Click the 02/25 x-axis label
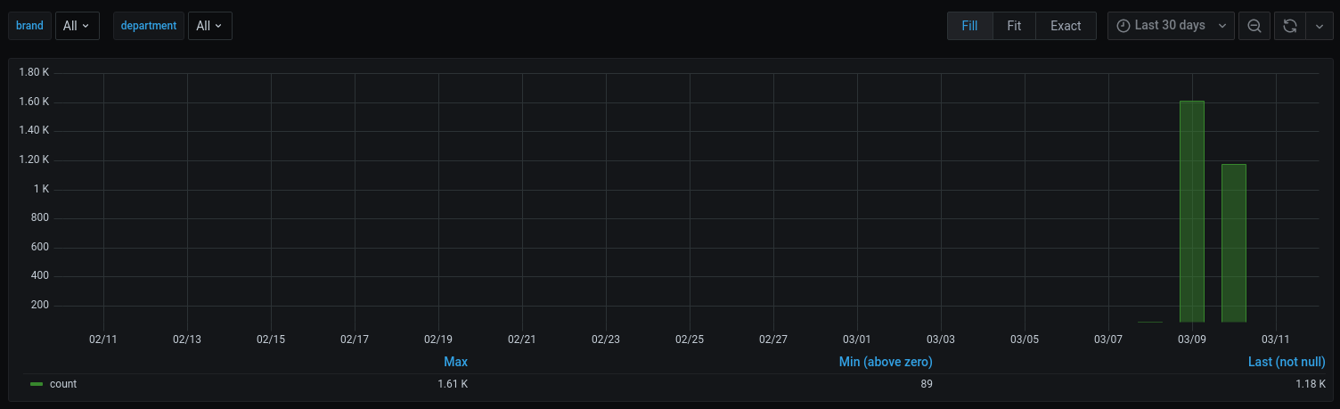This screenshot has width=1340, height=409. click(x=690, y=339)
